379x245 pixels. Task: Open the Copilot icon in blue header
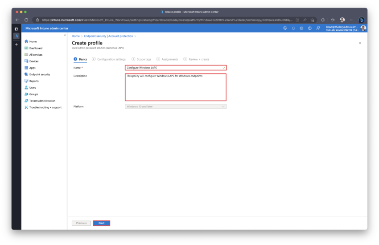[285, 28]
